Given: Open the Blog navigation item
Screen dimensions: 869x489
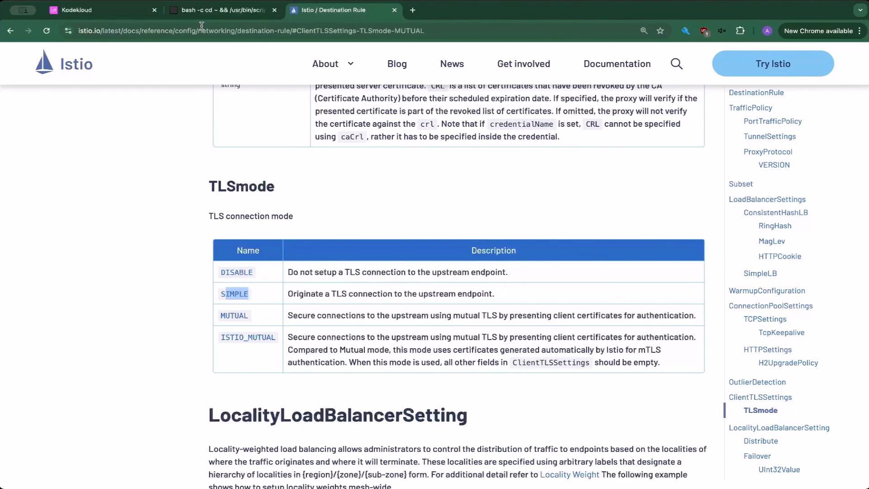Looking at the screenshot, I should tap(397, 64).
